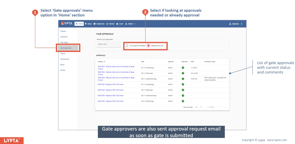
Task: Go to the next page arrow
Action: coord(226,107)
